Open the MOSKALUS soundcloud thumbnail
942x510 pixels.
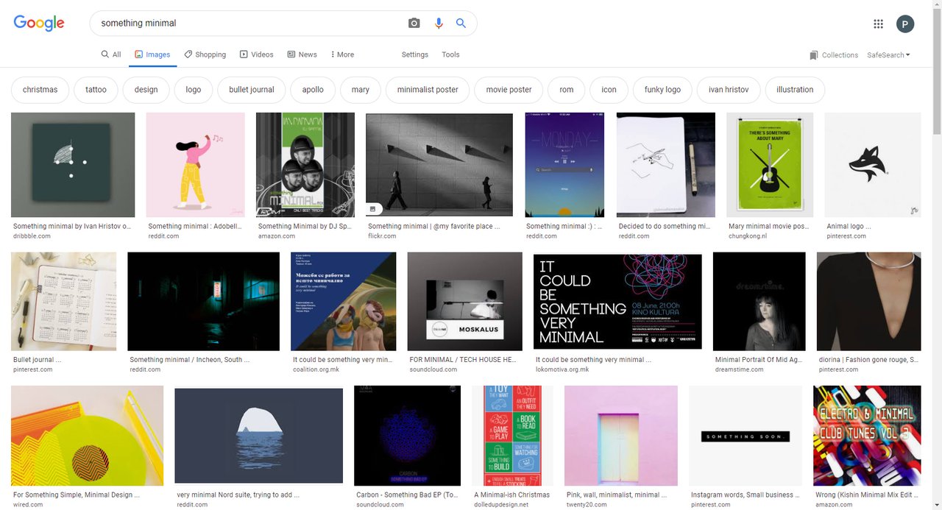click(465, 302)
